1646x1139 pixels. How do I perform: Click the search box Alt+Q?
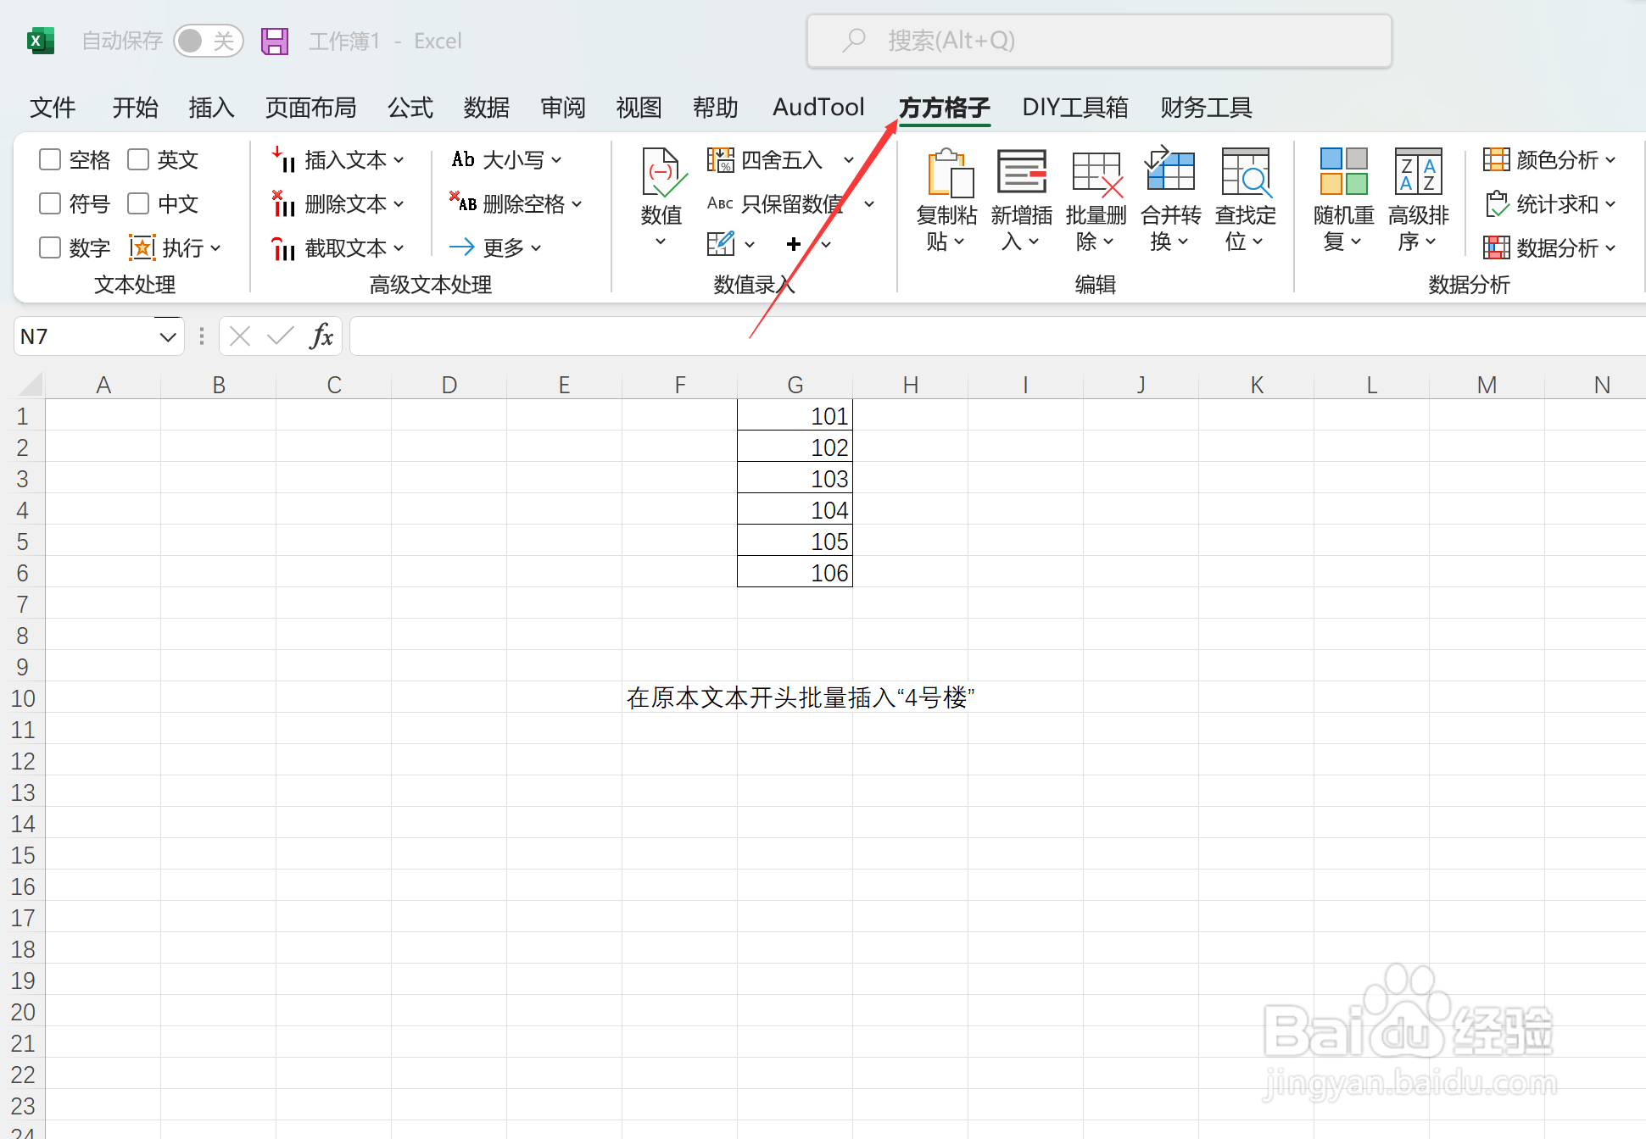point(1099,41)
